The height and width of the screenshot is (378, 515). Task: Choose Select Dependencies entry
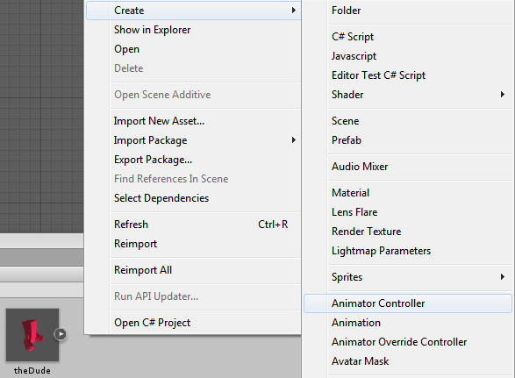click(161, 198)
